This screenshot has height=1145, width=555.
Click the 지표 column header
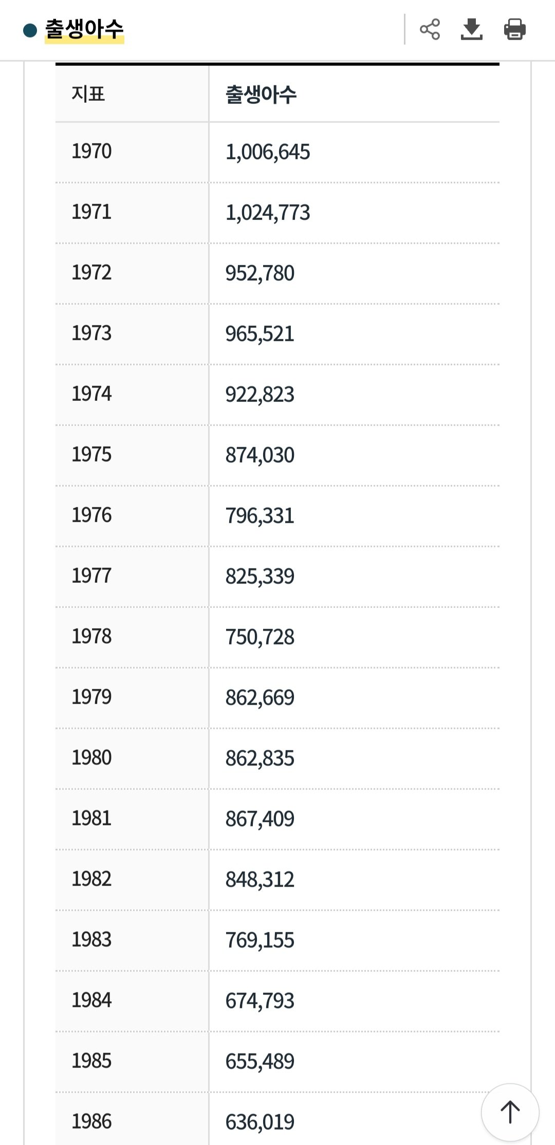(x=88, y=94)
